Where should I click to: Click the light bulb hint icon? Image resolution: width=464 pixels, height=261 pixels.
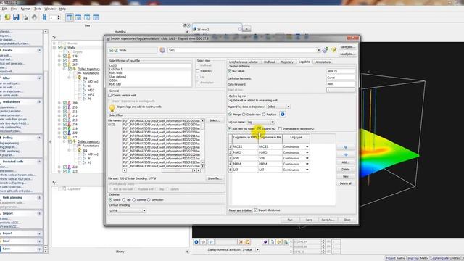click(112, 109)
